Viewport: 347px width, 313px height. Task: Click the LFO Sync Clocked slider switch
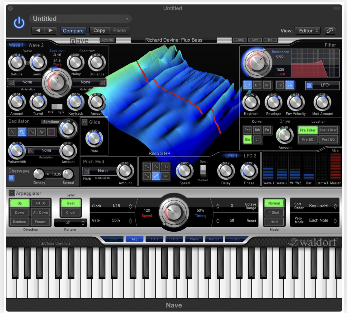tap(203, 170)
